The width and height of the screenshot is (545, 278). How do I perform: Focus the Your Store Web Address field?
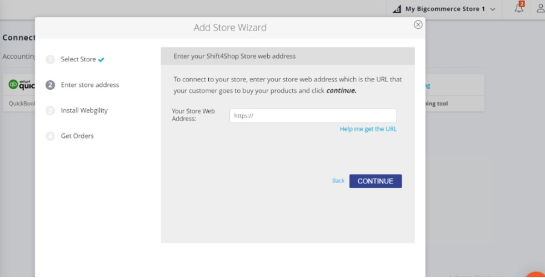(313, 116)
